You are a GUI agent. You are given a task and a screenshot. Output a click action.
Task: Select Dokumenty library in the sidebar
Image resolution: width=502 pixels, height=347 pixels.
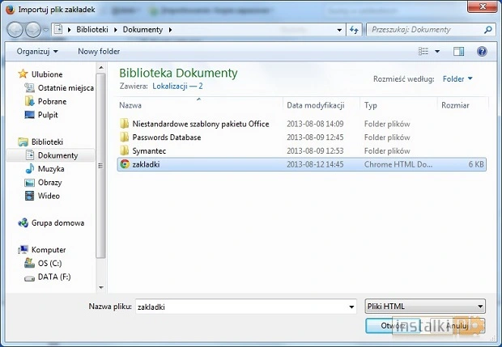pyautogui.click(x=50, y=155)
